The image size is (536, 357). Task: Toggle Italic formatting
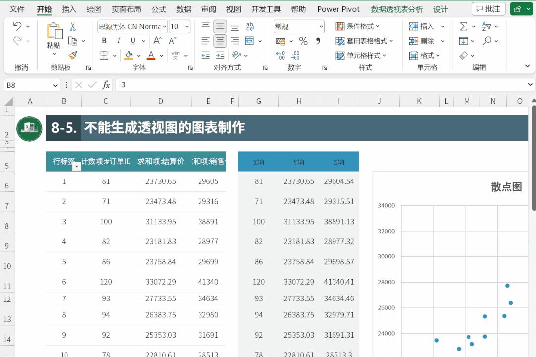tap(119, 41)
